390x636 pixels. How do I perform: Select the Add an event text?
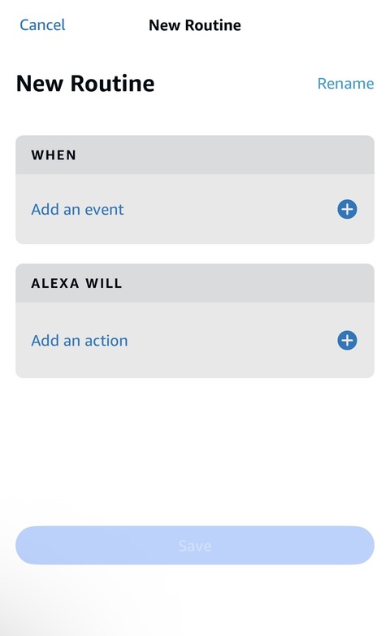(x=77, y=210)
